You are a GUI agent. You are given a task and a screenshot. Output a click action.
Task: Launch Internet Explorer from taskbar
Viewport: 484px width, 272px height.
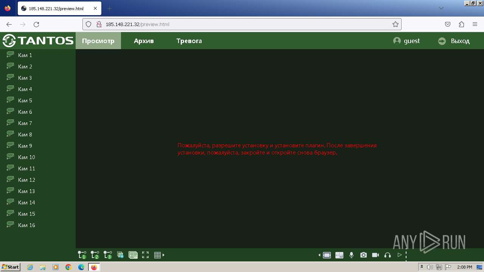(x=30, y=267)
